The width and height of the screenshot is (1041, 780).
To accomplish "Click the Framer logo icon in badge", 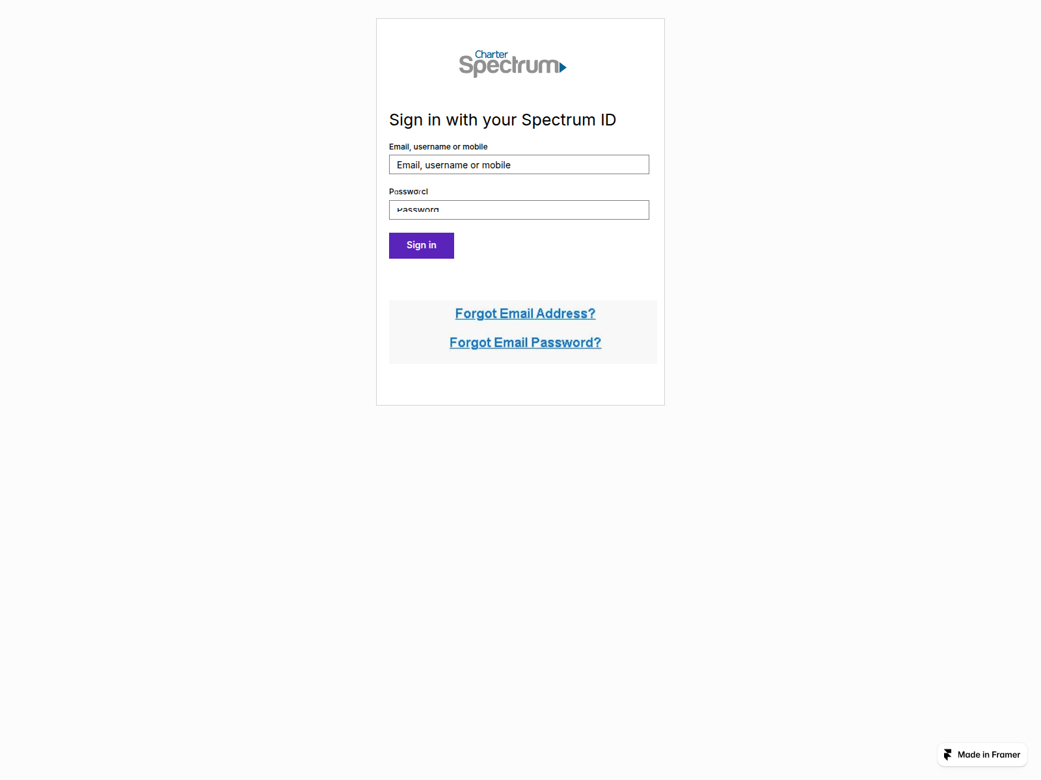I will [x=948, y=755].
